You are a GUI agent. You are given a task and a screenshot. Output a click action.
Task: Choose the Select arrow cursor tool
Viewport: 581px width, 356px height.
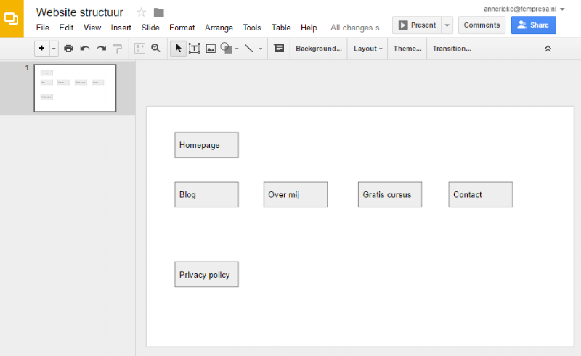pyautogui.click(x=178, y=49)
